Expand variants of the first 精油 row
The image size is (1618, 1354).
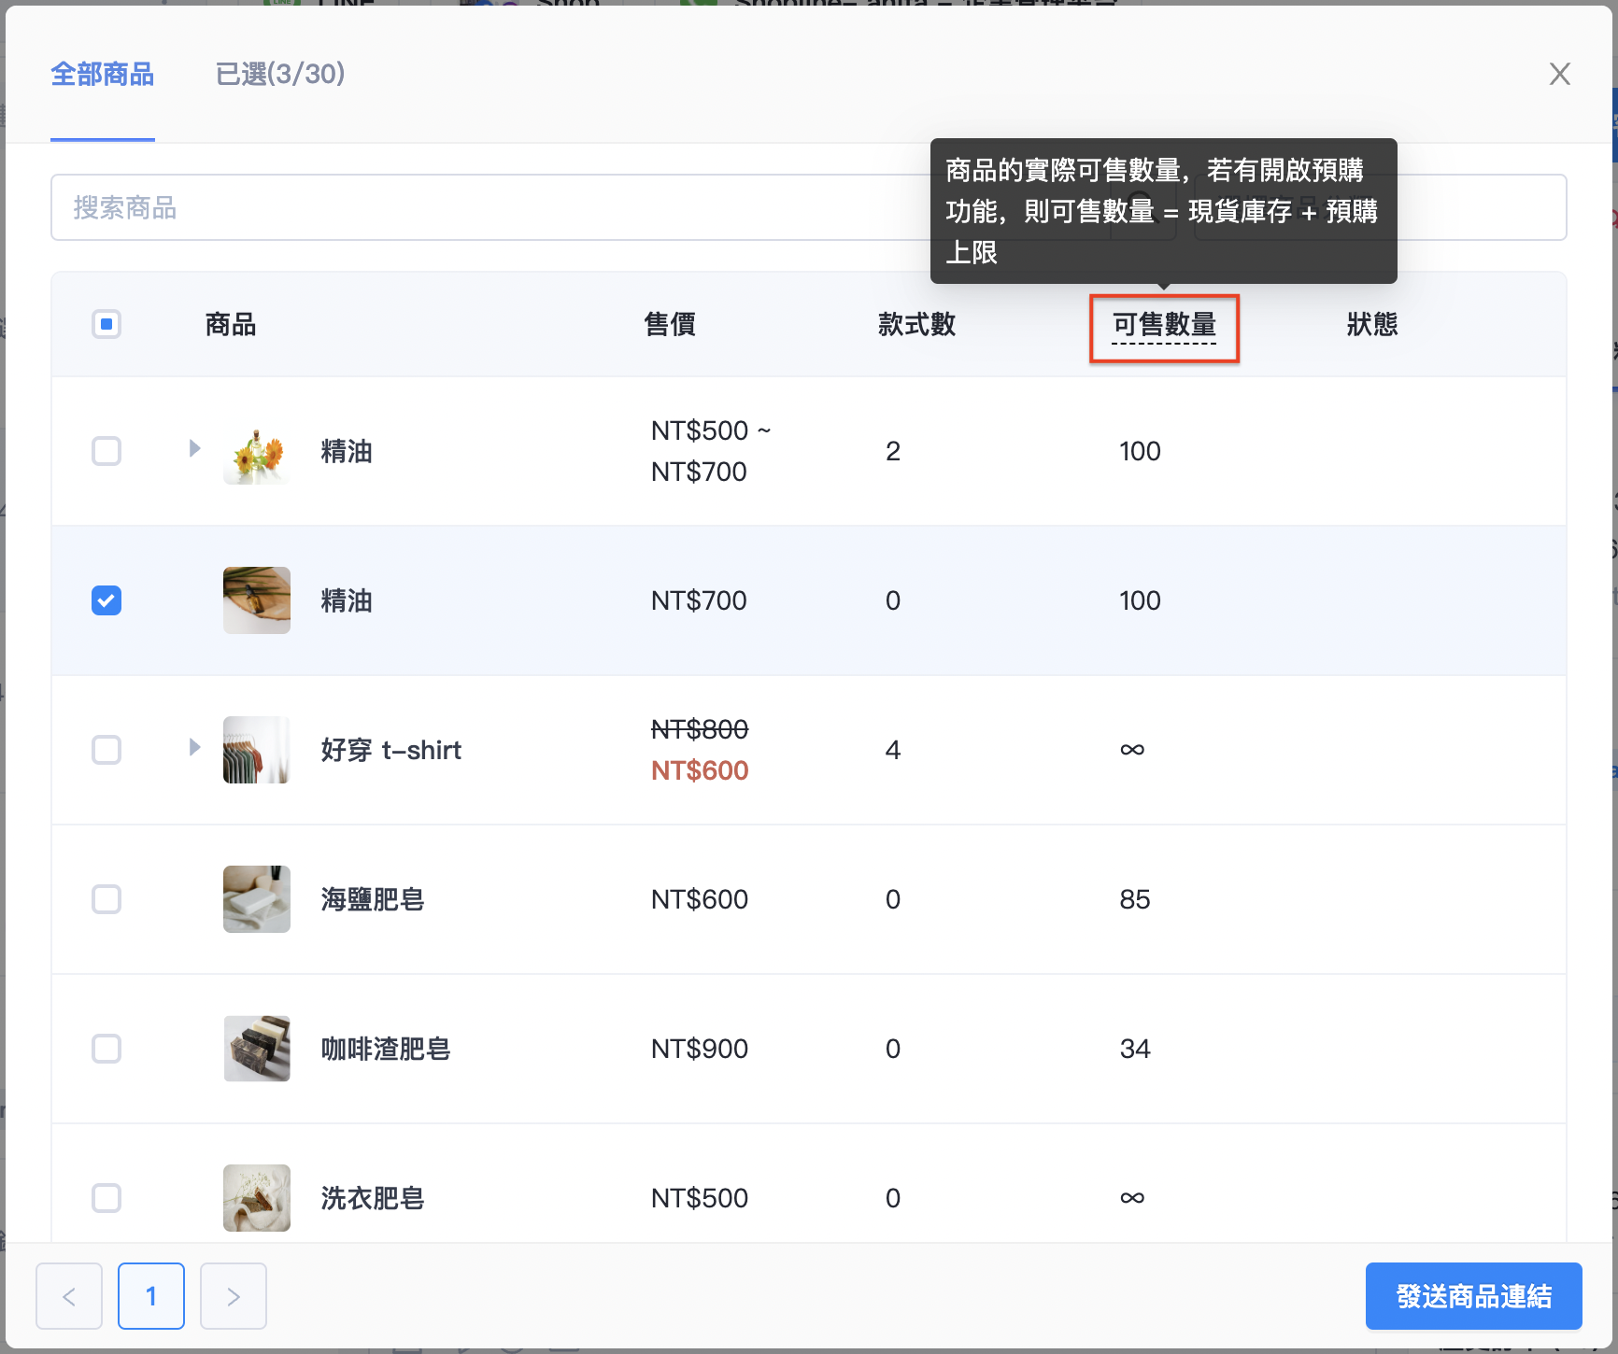tap(194, 448)
